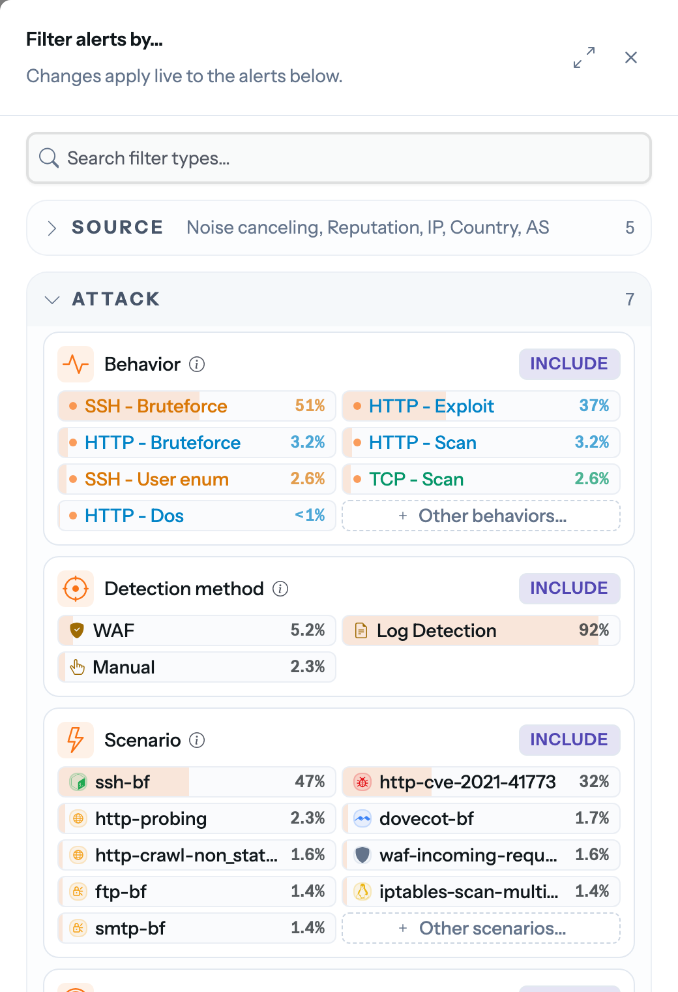Screen dimensions: 678x992
Task: Click the Detection method group label
Action: coord(184,589)
